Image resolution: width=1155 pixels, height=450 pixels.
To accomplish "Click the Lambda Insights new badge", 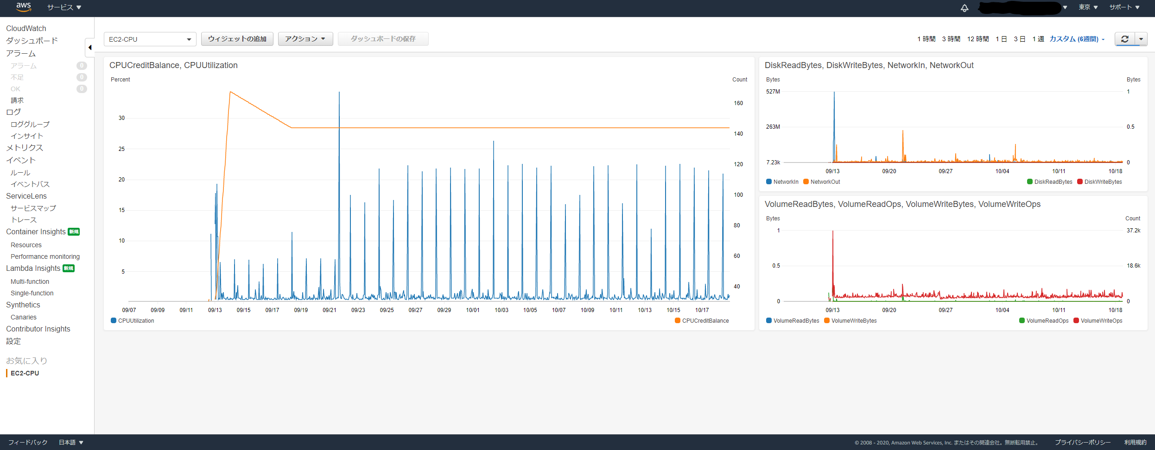I will pos(69,268).
